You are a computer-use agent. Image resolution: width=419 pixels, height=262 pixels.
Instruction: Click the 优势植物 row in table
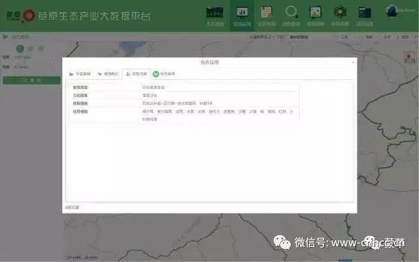coord(183,115)
